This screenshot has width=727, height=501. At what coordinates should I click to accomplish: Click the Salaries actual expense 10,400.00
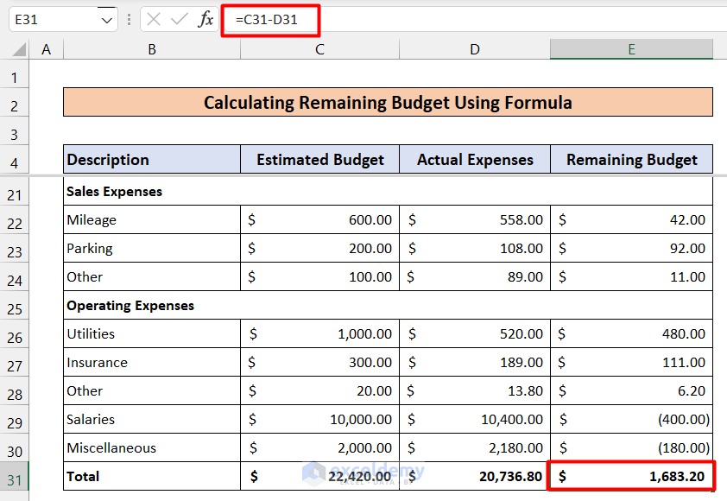[x=474, y=419]
